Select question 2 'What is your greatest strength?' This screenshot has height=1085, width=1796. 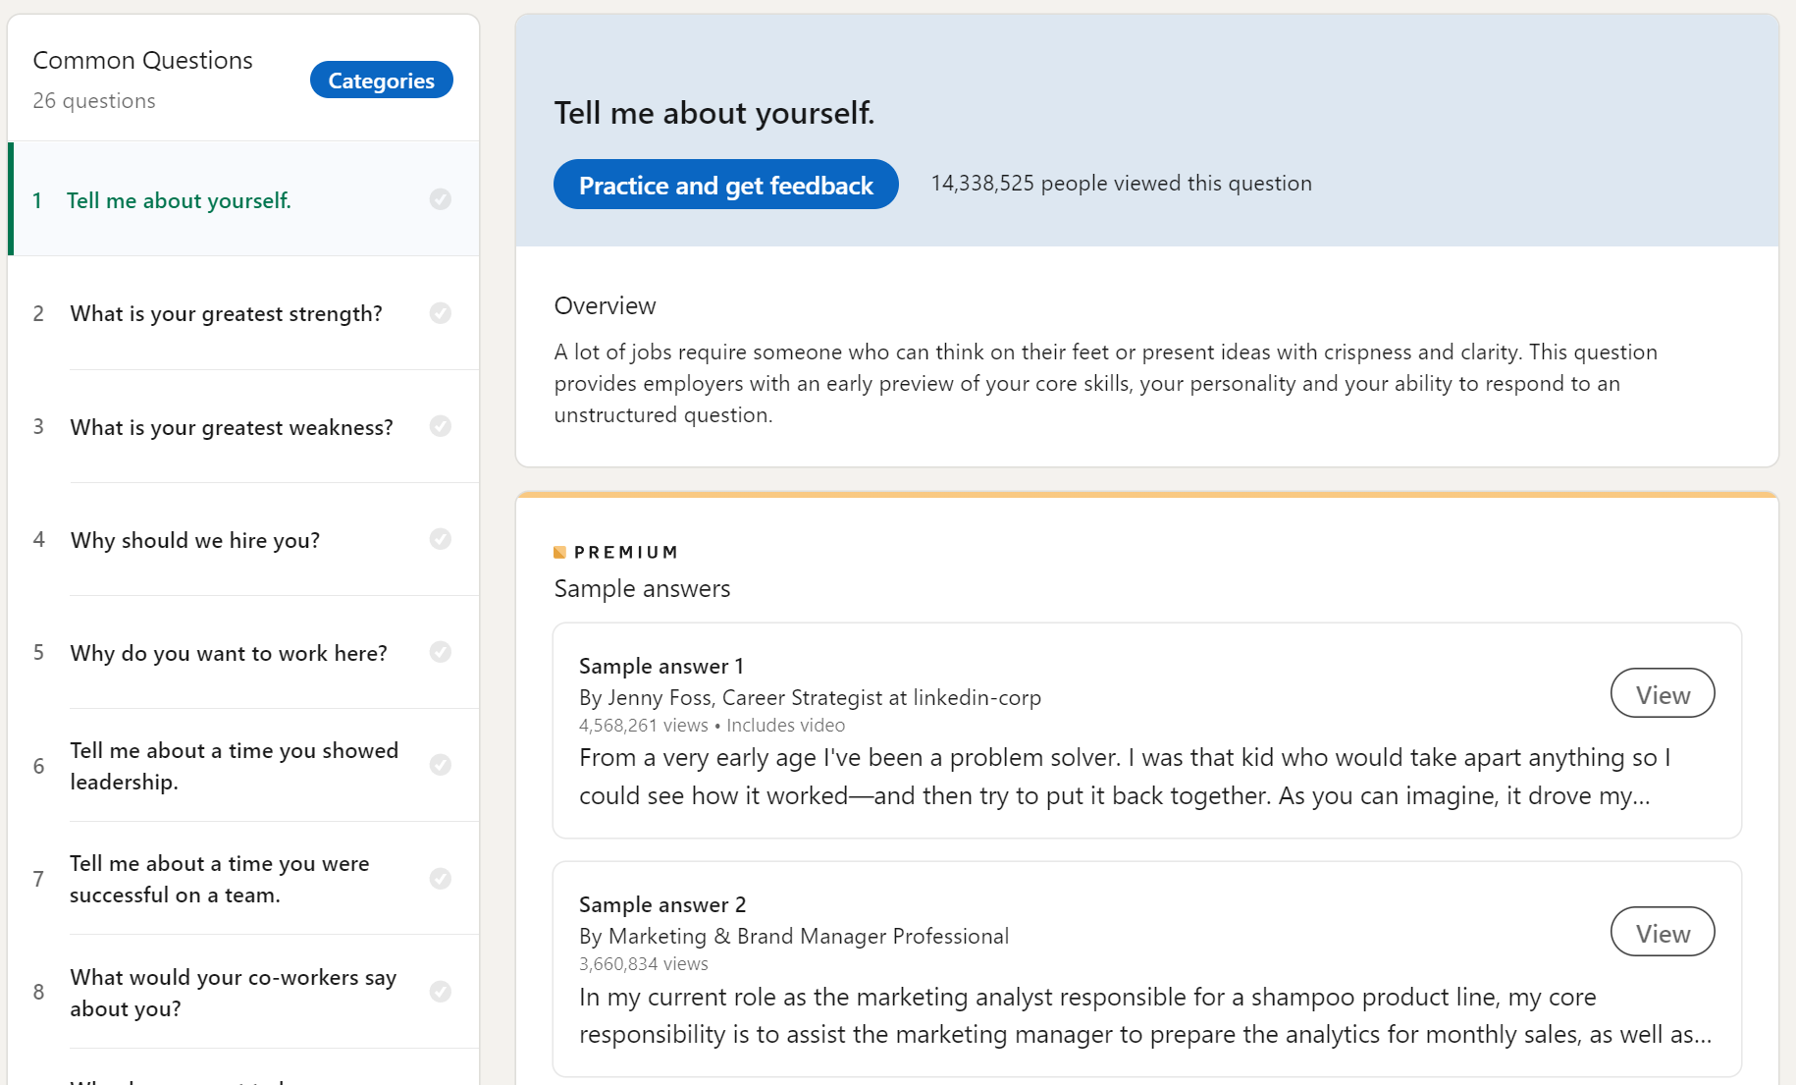226,313
